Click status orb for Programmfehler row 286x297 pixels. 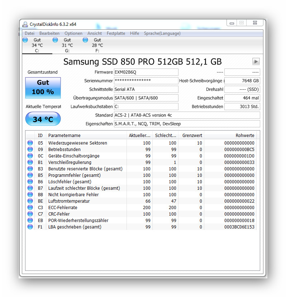30,175
